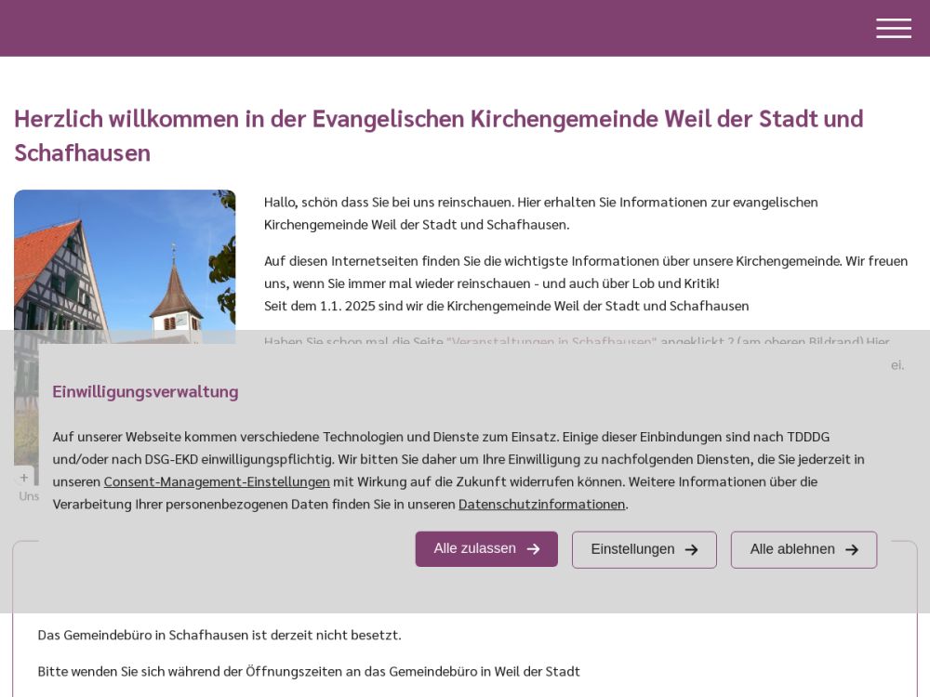Reject all with Alle ablehnen button

click(803, 550)
